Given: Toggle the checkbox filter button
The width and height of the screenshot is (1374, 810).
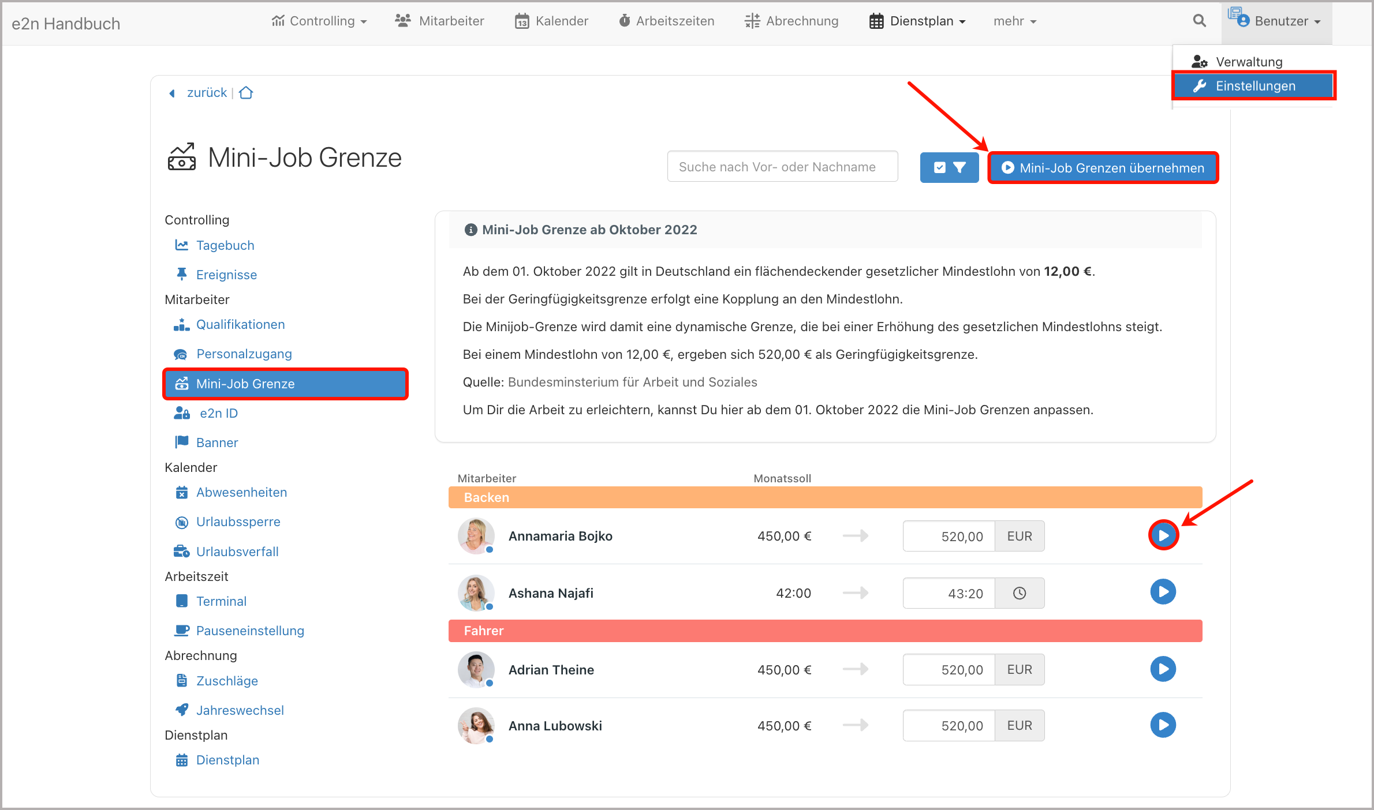Looking at the screenshot, I should click(x=949, y=167).
